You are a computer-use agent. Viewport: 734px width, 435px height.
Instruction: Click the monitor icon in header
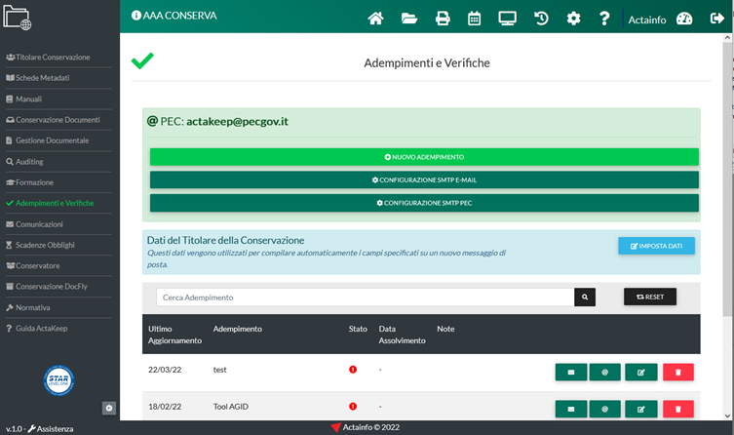tap(507, 18)
